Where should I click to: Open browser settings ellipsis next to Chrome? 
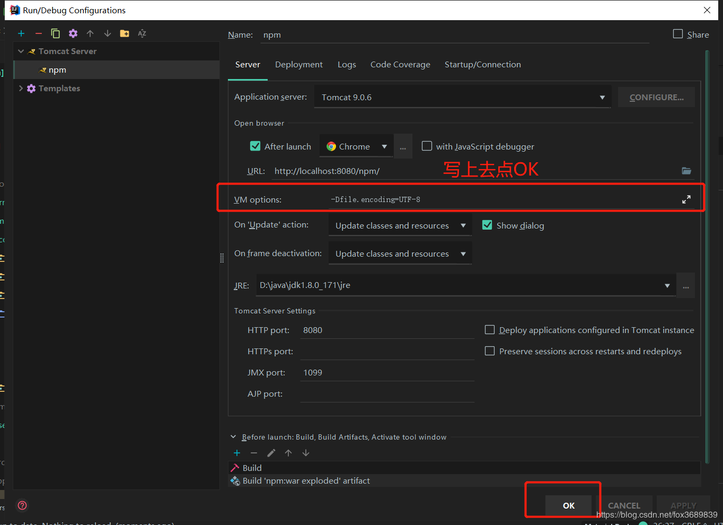(403, 146)
